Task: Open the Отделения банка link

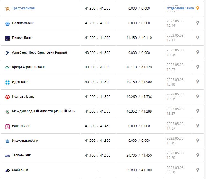Action: click(x=180, y=8)
